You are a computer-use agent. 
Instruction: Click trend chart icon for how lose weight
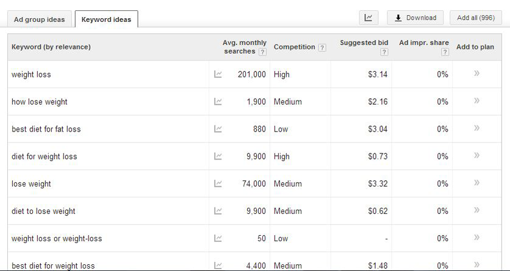point(218,102)
